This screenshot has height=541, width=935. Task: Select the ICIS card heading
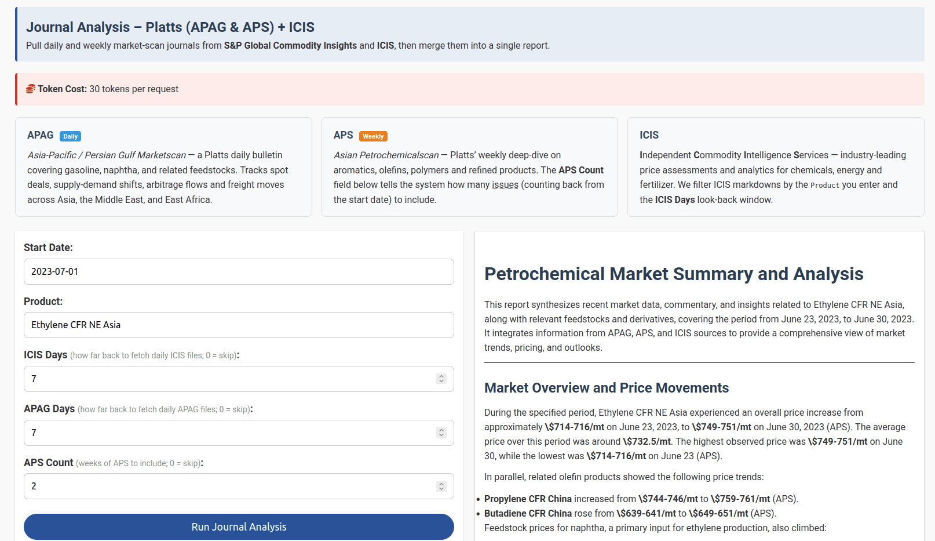coord(649,135)
